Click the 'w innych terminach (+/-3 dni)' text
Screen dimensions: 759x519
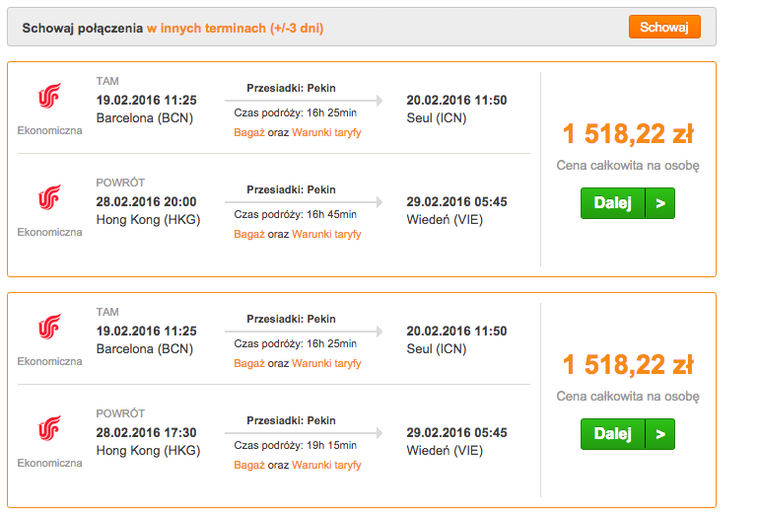tap(236, 28)
